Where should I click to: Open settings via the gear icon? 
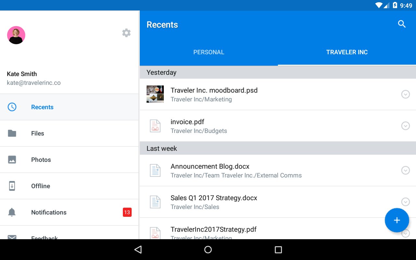point(126,33)
